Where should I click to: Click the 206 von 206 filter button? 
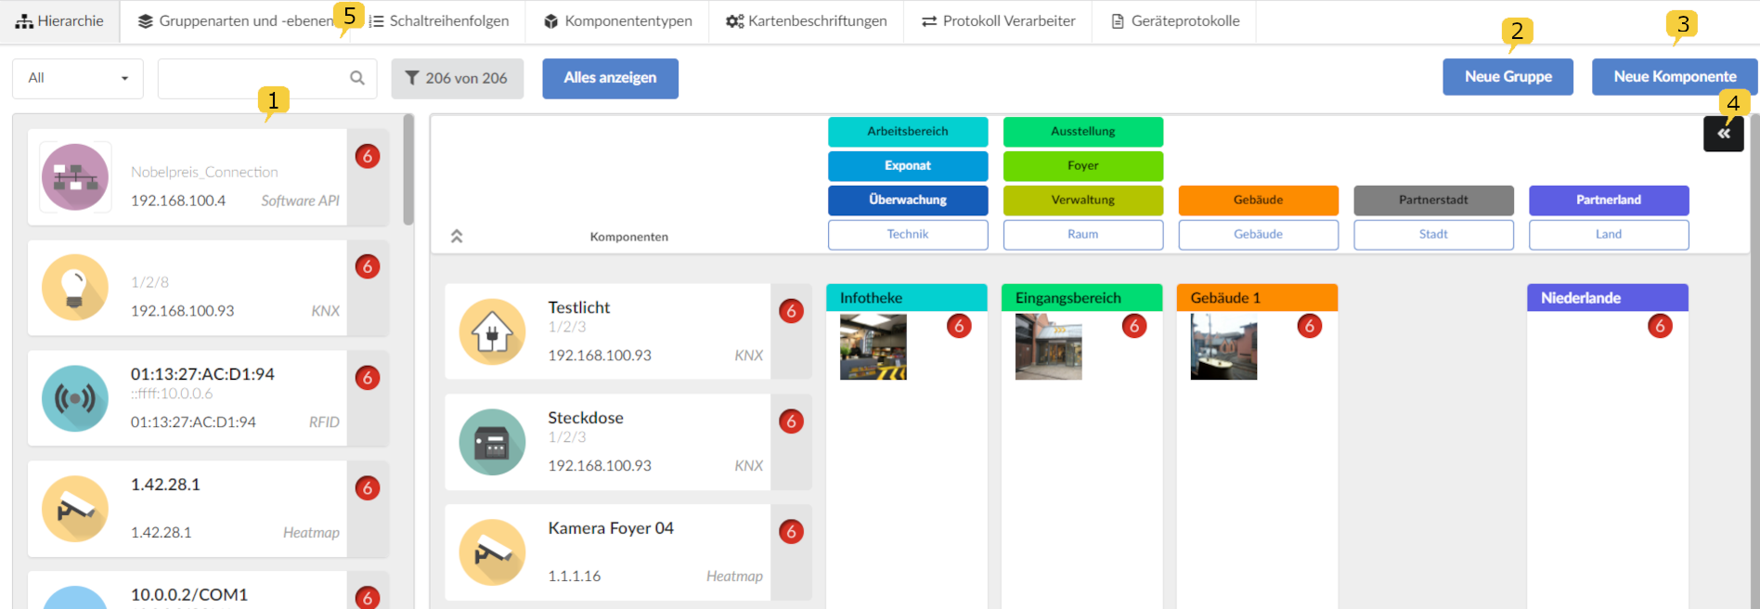tap(458, 78)
